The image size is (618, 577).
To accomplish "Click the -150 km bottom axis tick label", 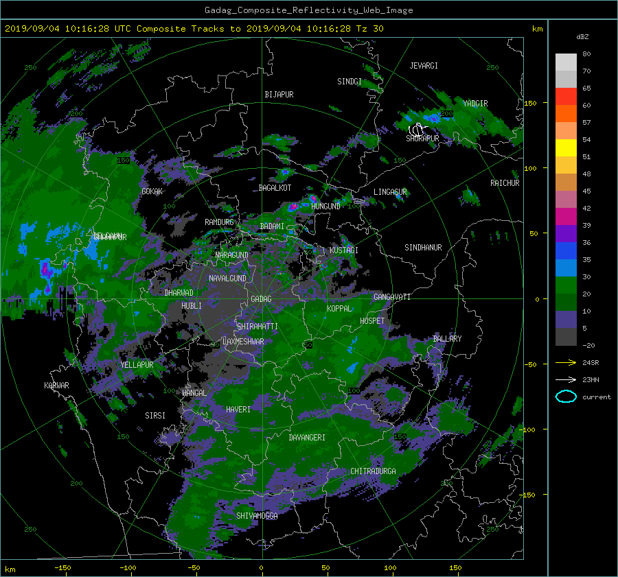I will [62, 568].
